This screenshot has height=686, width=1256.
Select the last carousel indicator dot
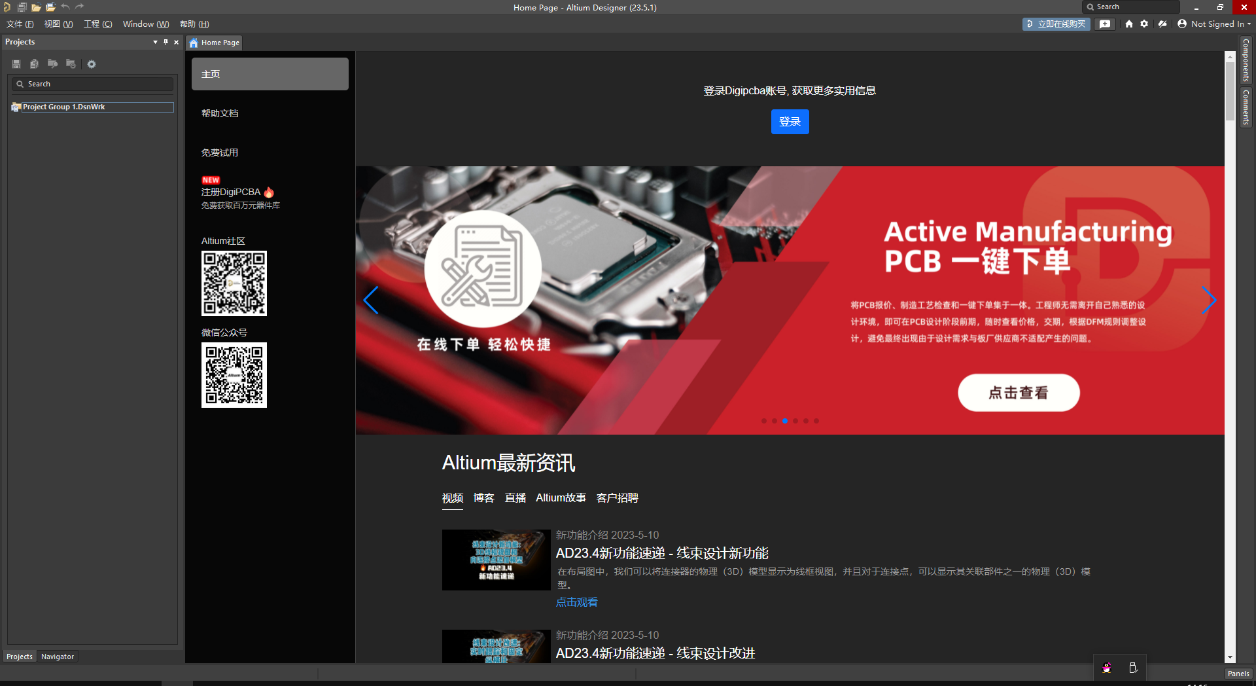click(x=816, y=421)
